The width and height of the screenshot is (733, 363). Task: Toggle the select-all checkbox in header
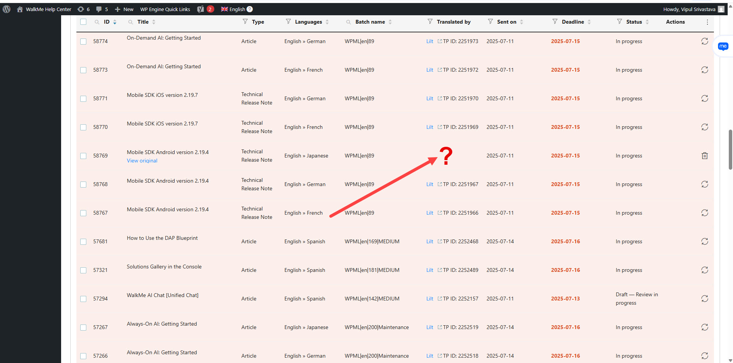coord(83,22)
